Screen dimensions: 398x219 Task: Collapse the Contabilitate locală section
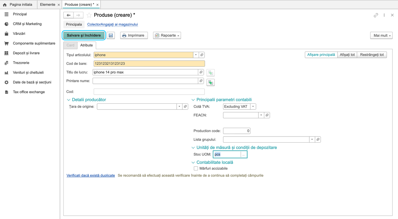193,162
